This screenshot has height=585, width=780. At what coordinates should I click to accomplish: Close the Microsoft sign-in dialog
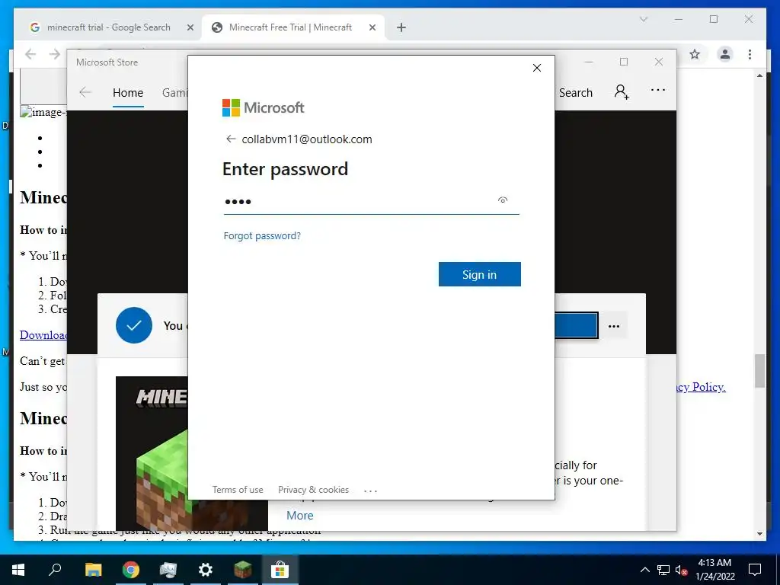coord(537,68)
